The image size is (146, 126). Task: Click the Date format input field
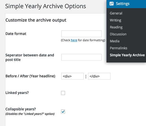coord(81,34)
